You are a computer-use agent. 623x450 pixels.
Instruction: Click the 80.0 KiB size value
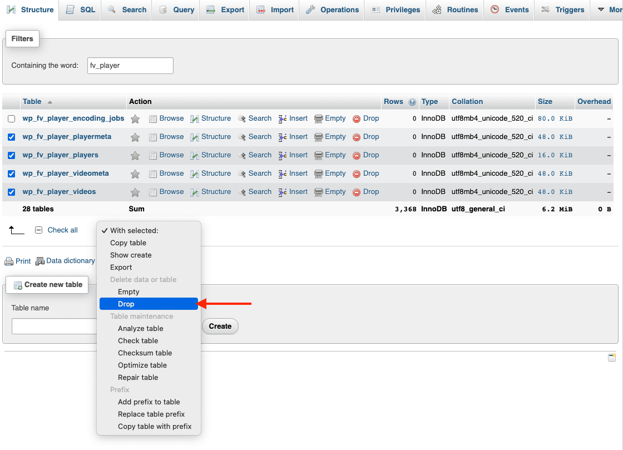click(x=555, y=118)
